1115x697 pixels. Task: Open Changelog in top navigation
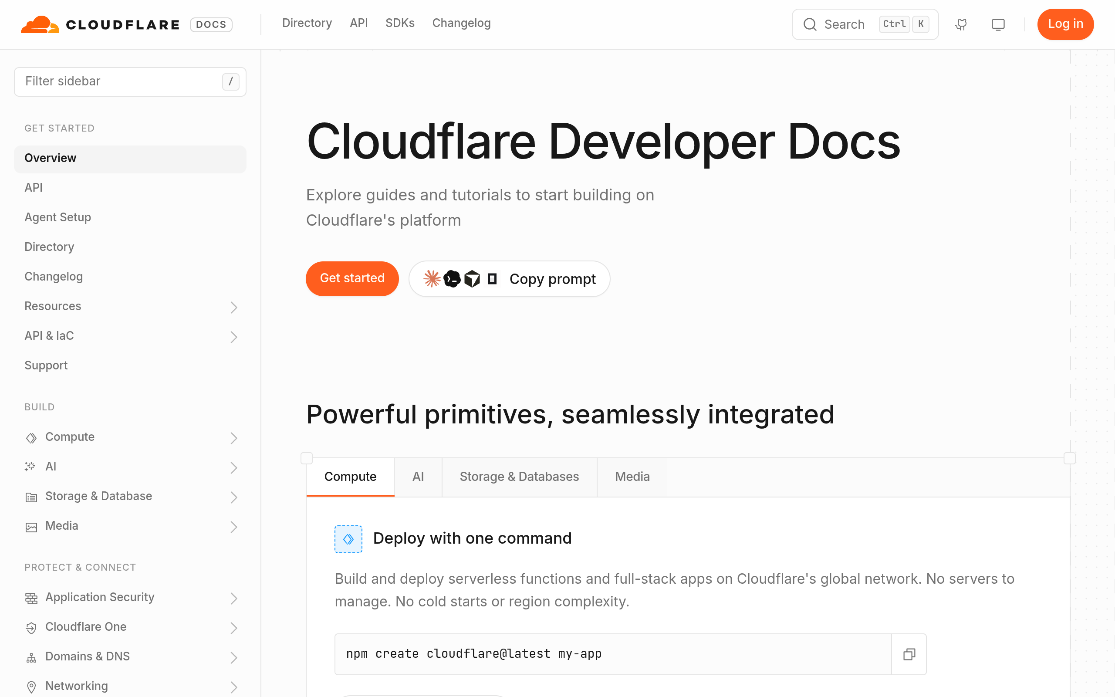tap(461, 23)
